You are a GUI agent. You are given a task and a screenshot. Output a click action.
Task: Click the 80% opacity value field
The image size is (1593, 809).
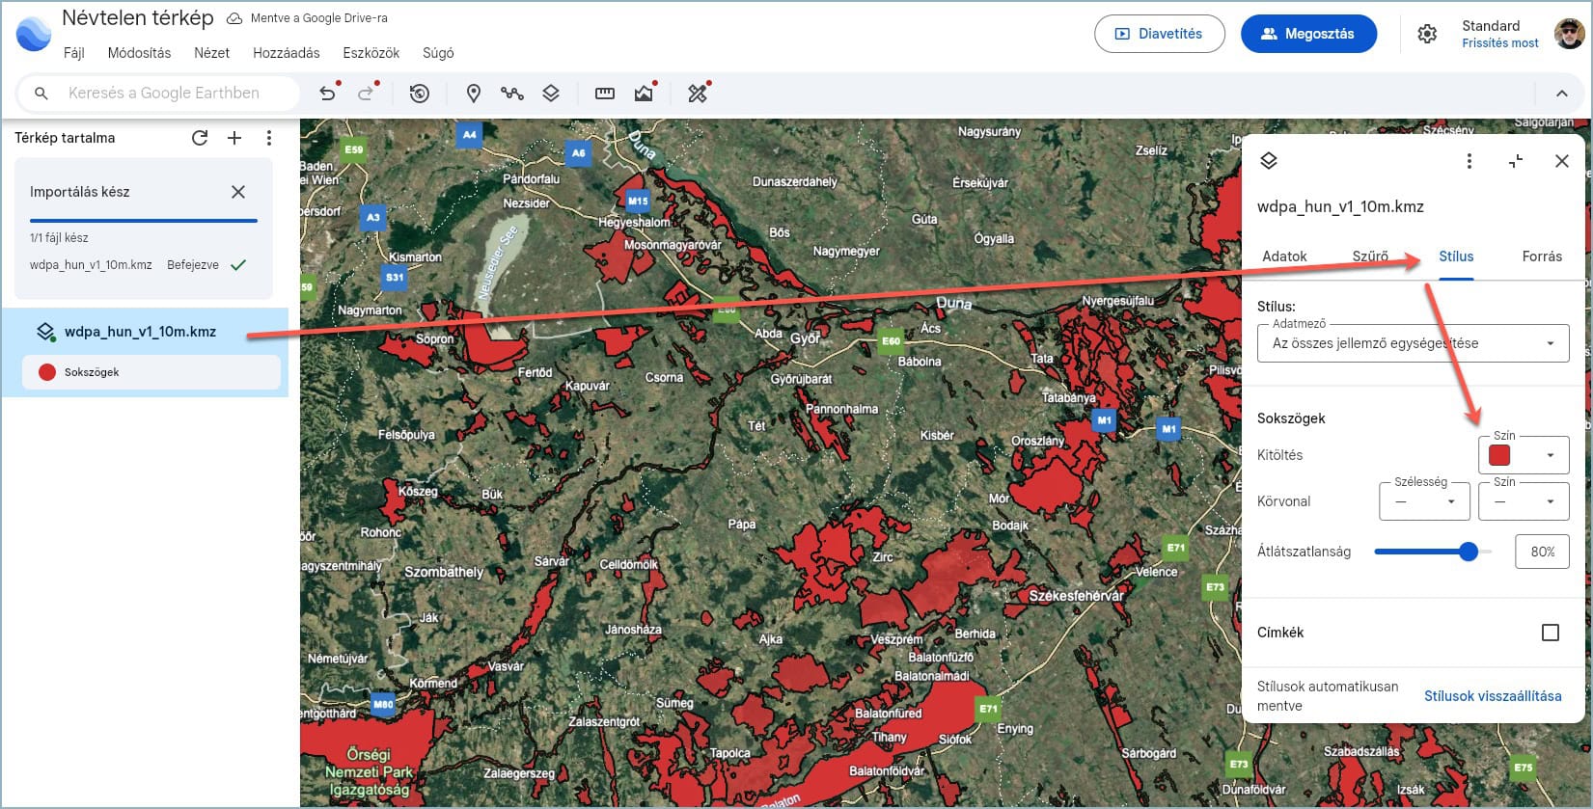(x=1542, y=552)
